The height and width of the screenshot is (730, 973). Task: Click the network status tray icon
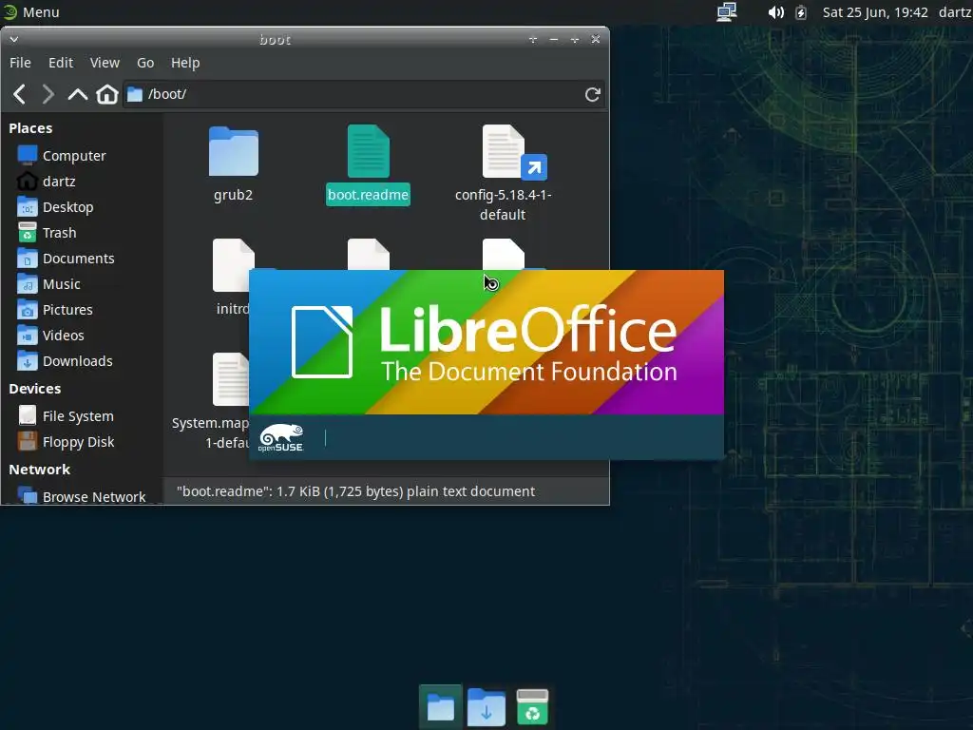[727, 11]
